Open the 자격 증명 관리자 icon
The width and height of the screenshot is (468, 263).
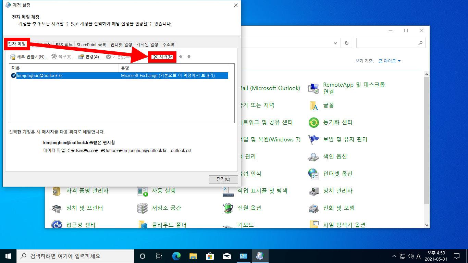click(x=57, y=191)
